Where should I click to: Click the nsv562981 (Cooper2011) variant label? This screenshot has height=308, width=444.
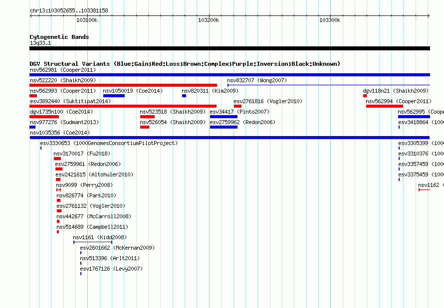(x=63, y=70)
